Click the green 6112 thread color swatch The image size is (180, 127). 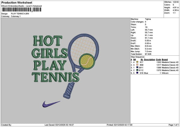[137, 70]
